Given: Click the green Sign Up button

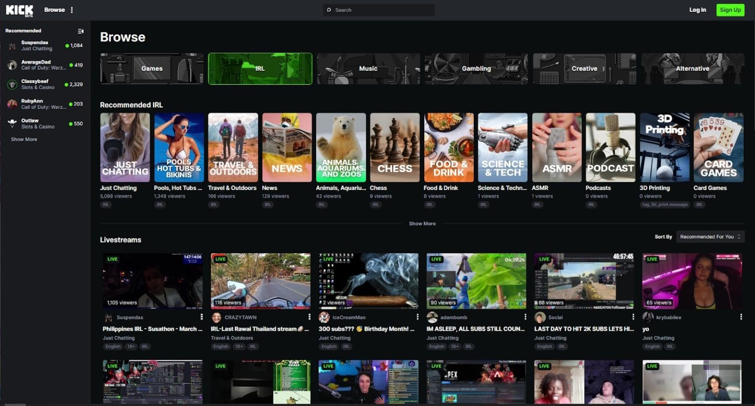Looking at the screenshot, I should pyautogui.click(x=730, y=9).
